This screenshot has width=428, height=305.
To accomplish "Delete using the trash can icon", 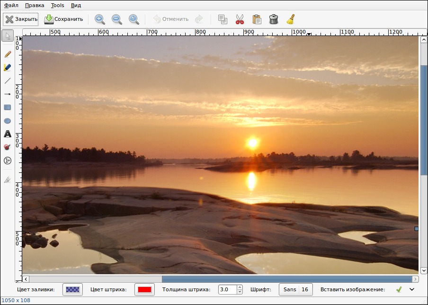I will (274, 19).
